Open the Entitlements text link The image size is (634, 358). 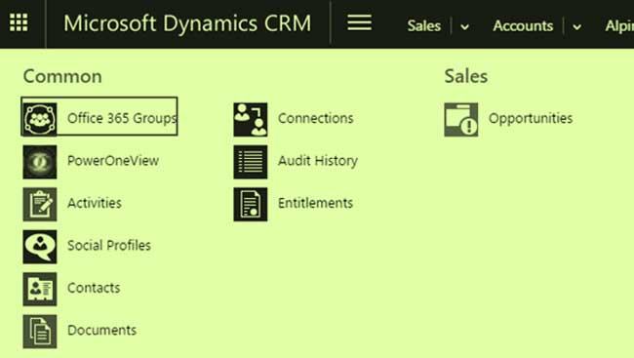[315, 203]
